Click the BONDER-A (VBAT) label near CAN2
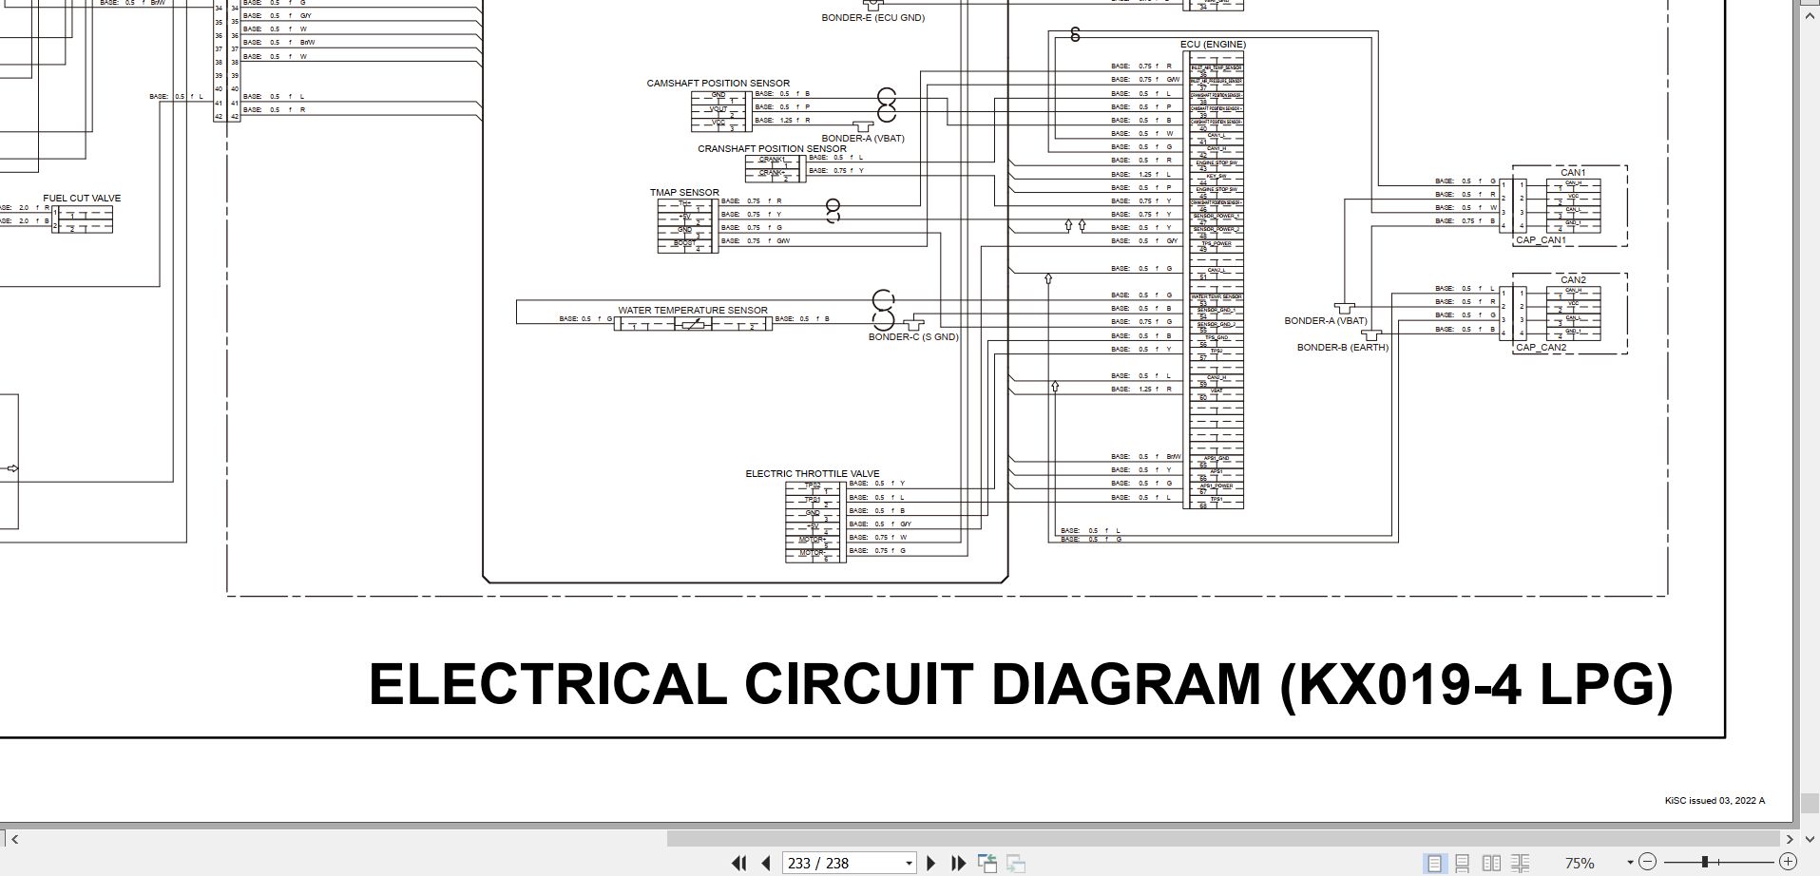This screenshot has width=1820, height=876. (x=1326, y=321)
